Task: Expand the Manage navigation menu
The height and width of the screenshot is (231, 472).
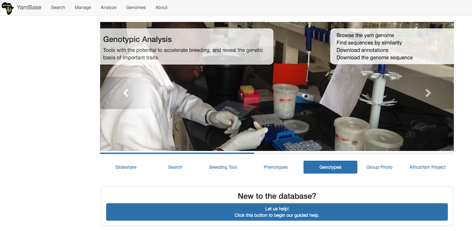Action: [83, 8]
